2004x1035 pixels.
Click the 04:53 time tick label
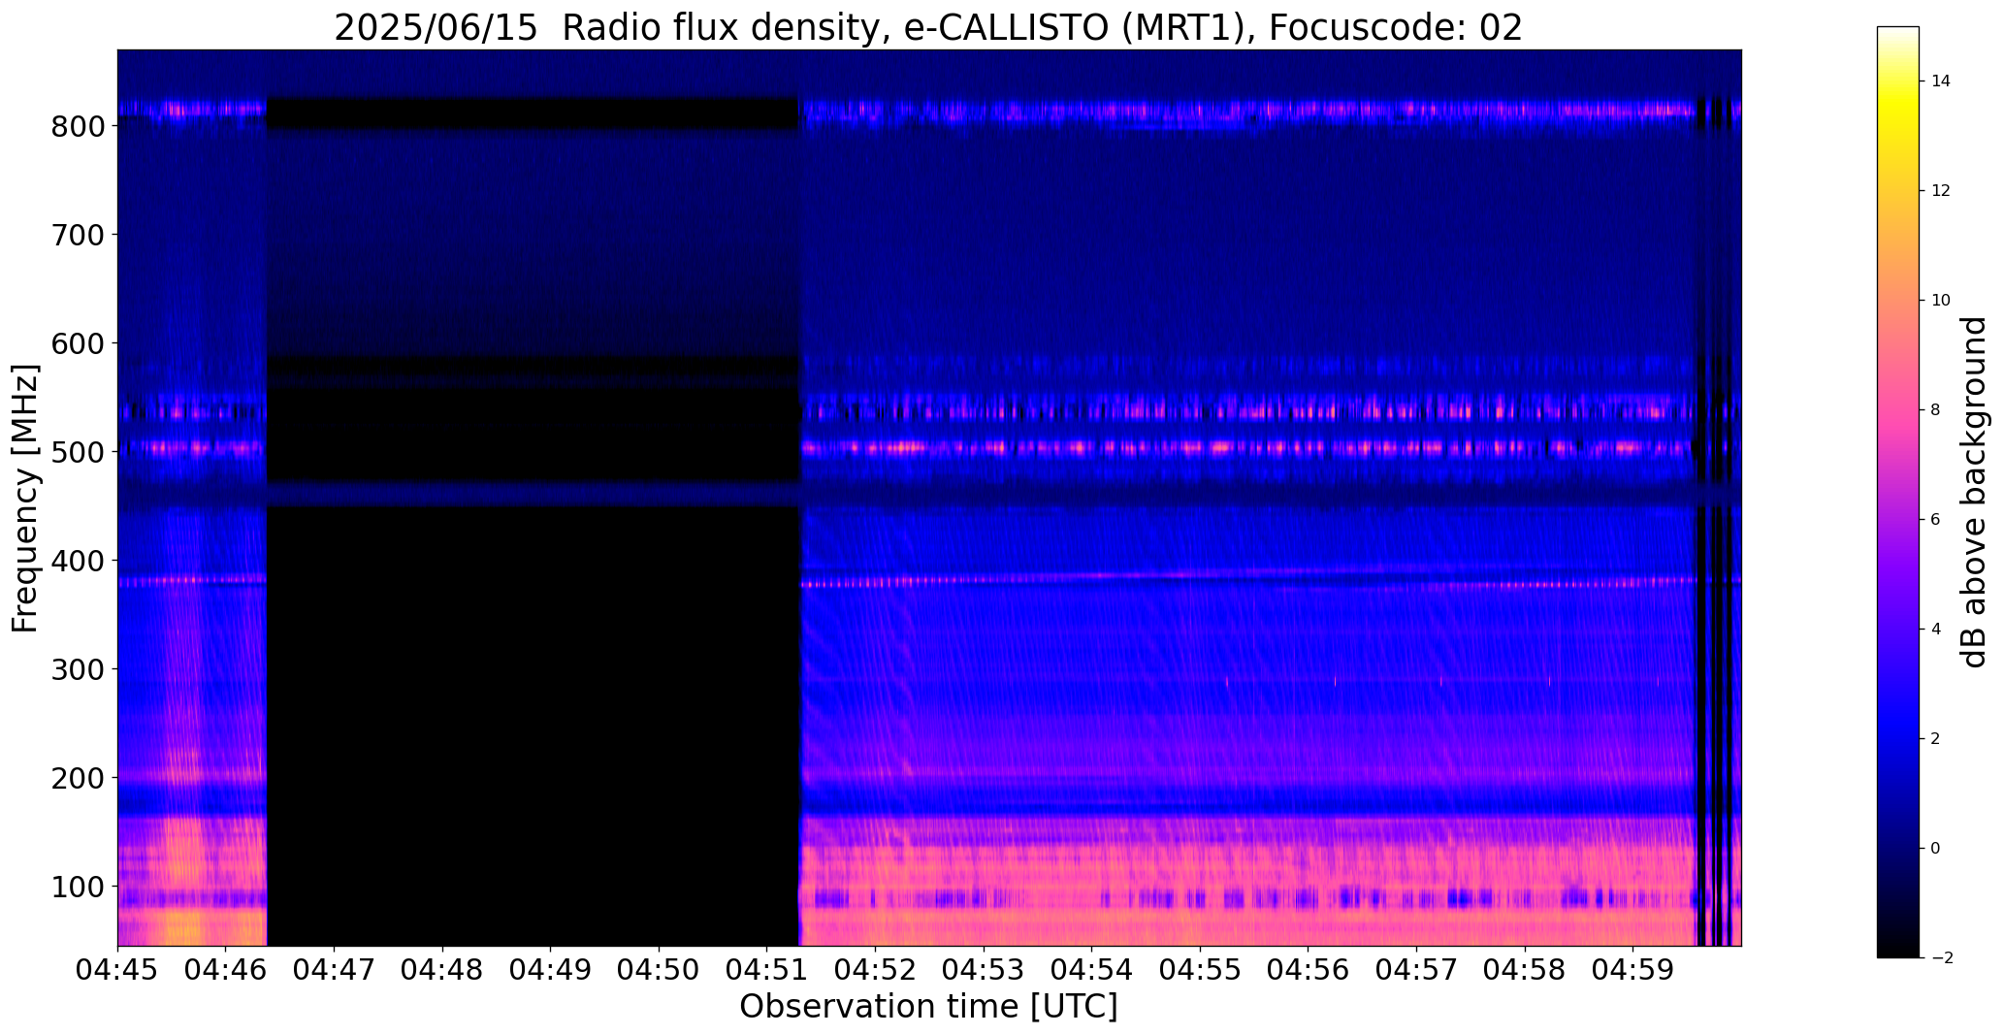984,969
